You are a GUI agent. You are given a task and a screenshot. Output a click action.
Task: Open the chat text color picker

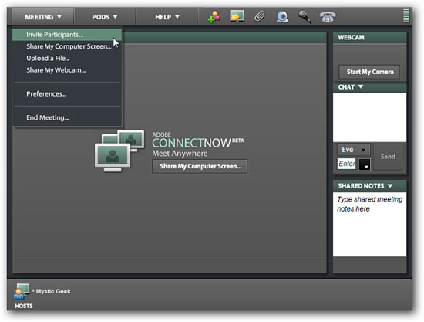364,164
